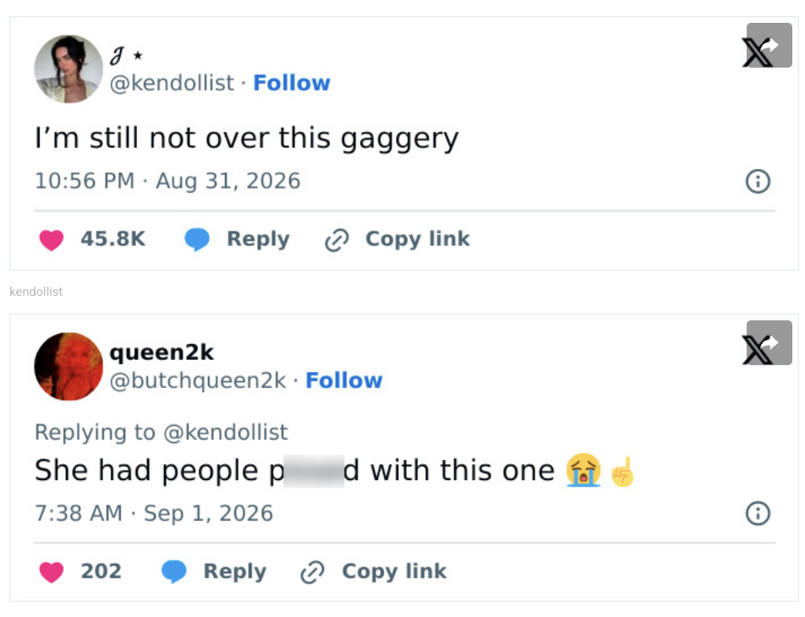The image size is (805, 617).
Task: Open kendollist profile picture
Action: pyautogui.click(x=68, y=68)
